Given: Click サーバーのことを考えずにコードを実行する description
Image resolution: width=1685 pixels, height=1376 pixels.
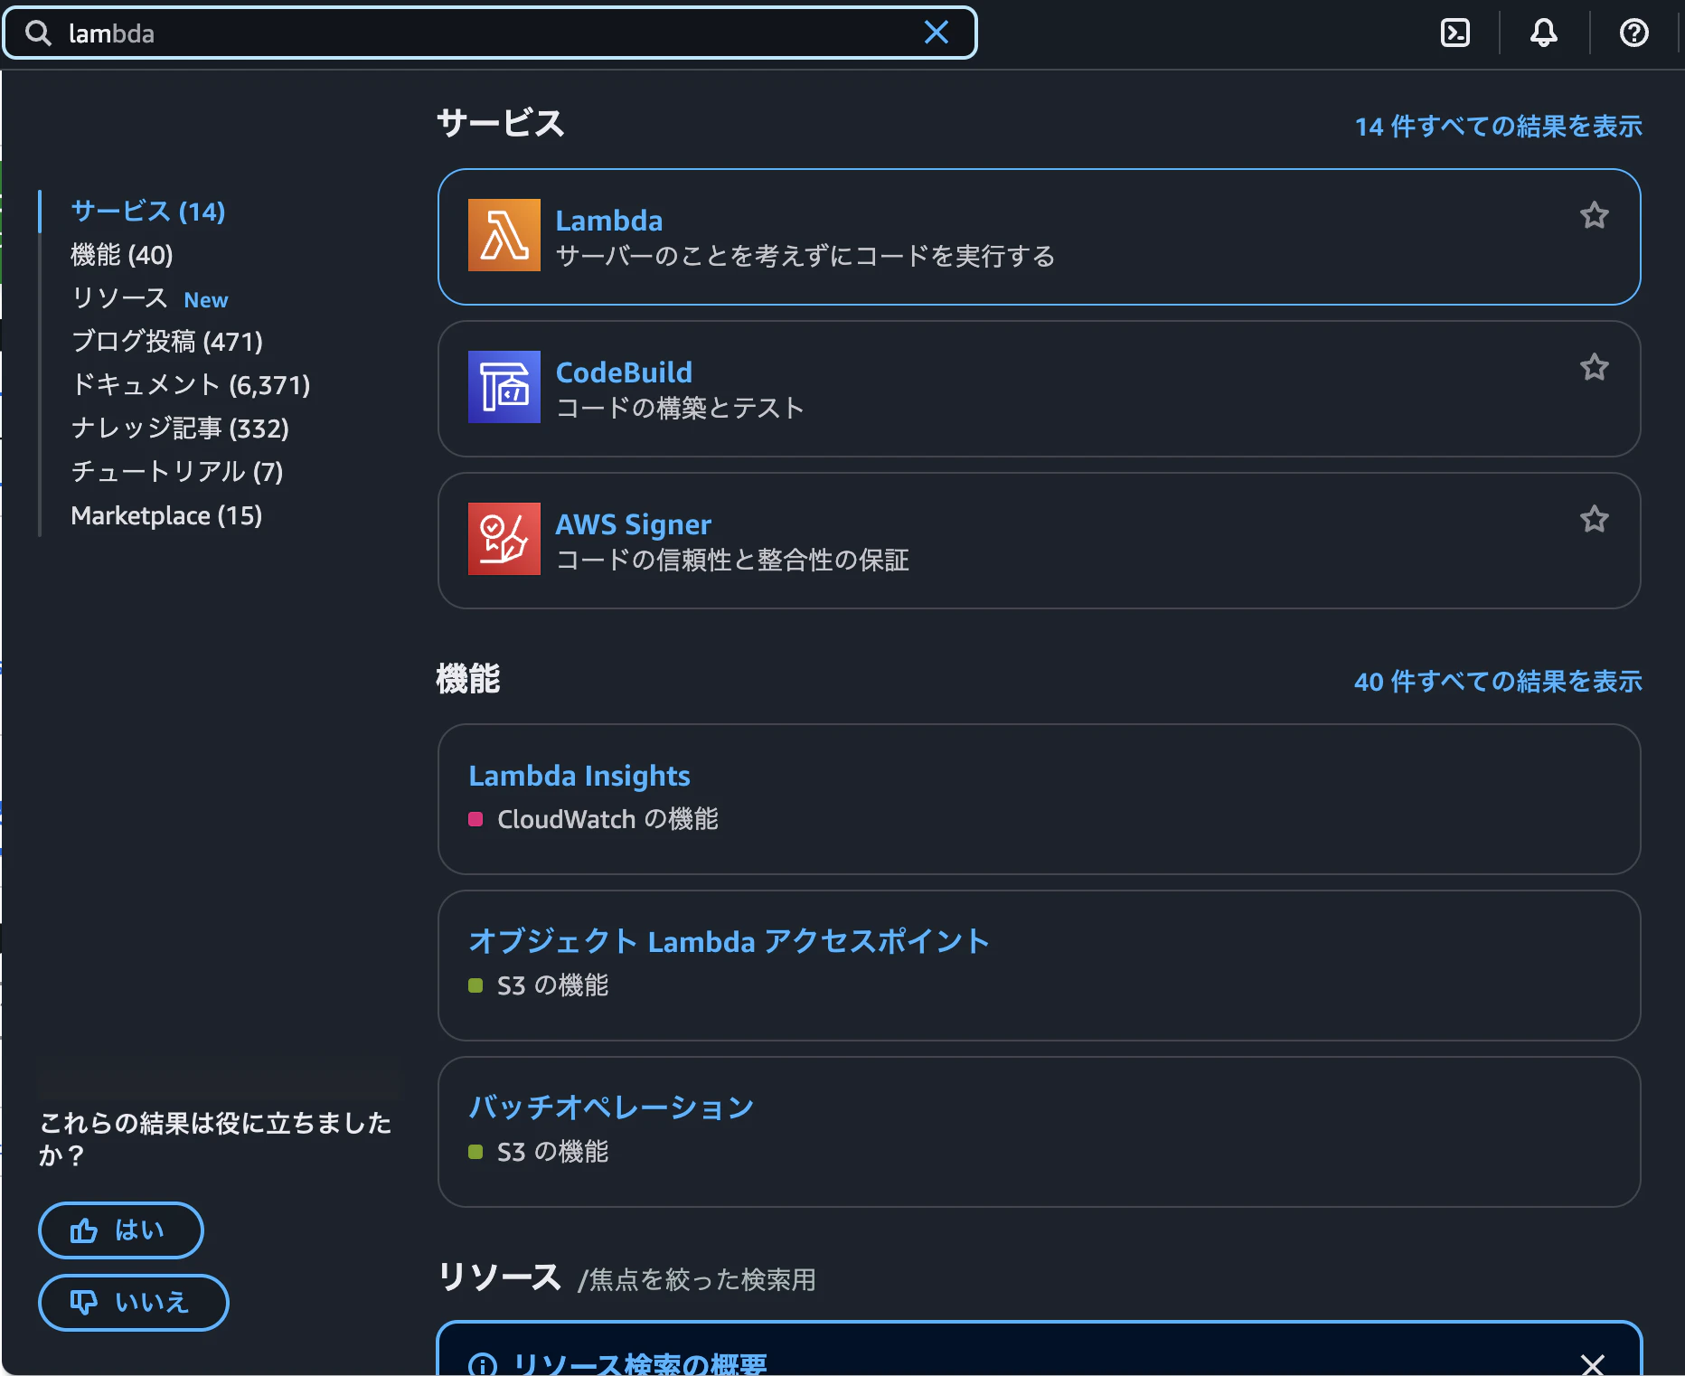Looking at the screenshot, I should coord(805,257).
